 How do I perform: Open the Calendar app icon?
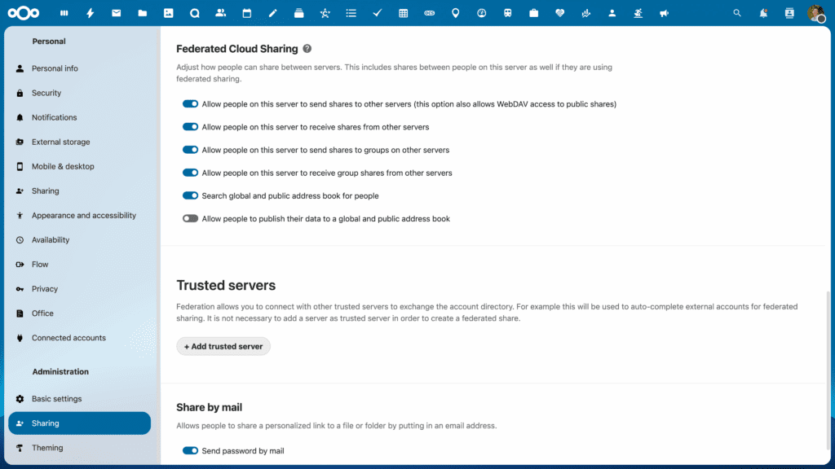pos(246,12)
